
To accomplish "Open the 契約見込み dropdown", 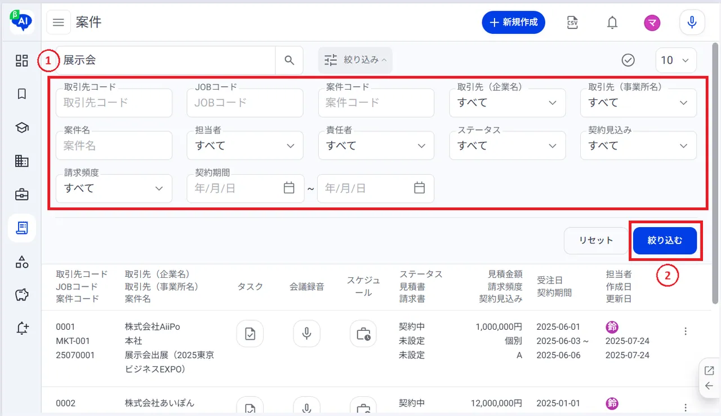I will pos(638,145).
